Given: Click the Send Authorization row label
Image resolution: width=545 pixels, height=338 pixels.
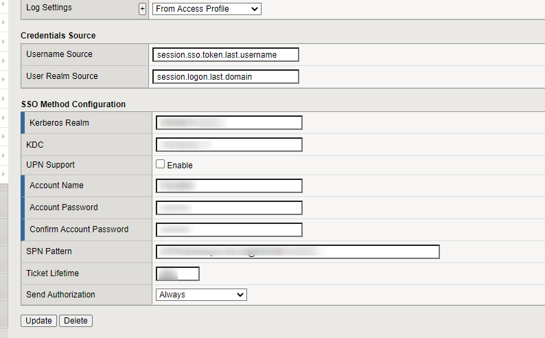Looking at the screenshot, I should pyautogui.click(x=60, y=295).
